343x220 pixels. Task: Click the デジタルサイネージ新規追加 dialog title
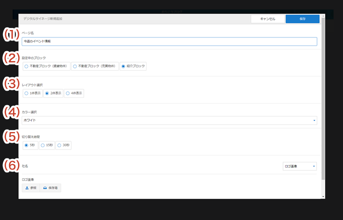click(43, 19)
